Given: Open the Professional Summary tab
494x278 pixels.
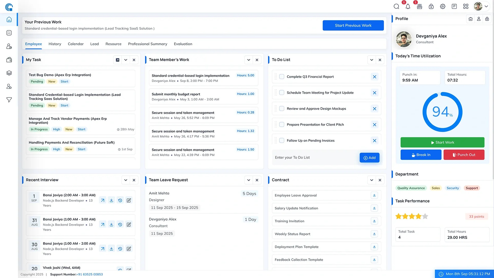Looking at the screenshot, I should point(148,44).
